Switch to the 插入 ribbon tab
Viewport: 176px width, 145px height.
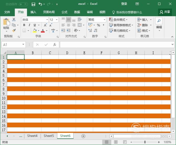[x=33, y=12]
